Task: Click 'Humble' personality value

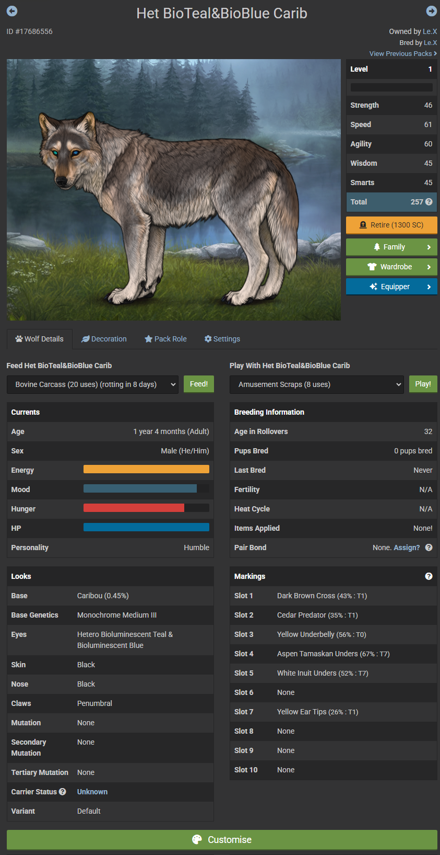Action: pyautogui.click(x=196, y=548)
